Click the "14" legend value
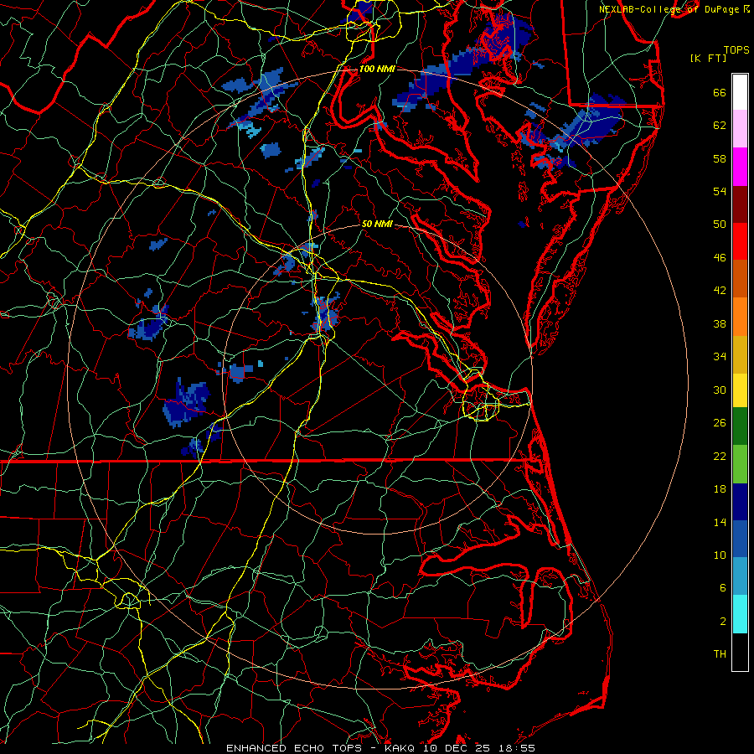The image size is (754, 754). (x=720, y=522)
